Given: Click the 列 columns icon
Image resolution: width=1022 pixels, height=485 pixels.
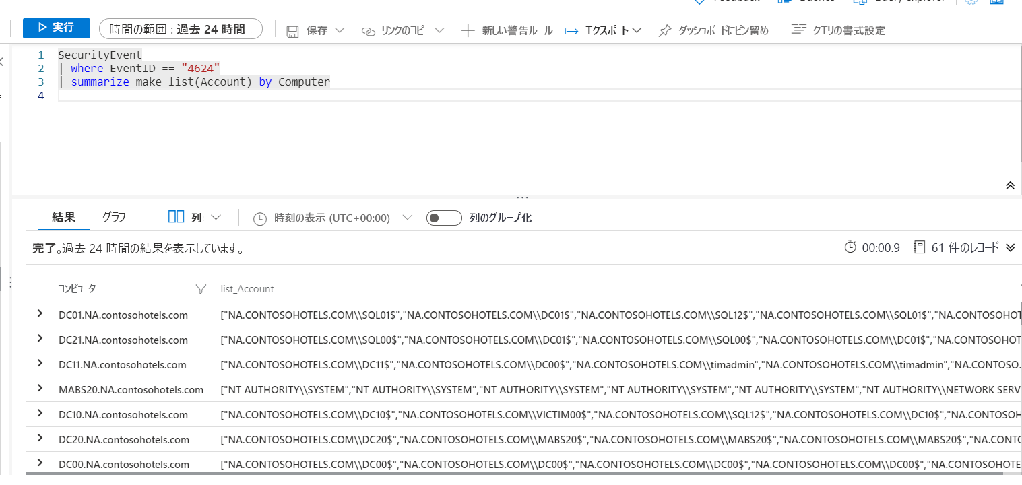Looking at the screenshot, I should (176, 217).
